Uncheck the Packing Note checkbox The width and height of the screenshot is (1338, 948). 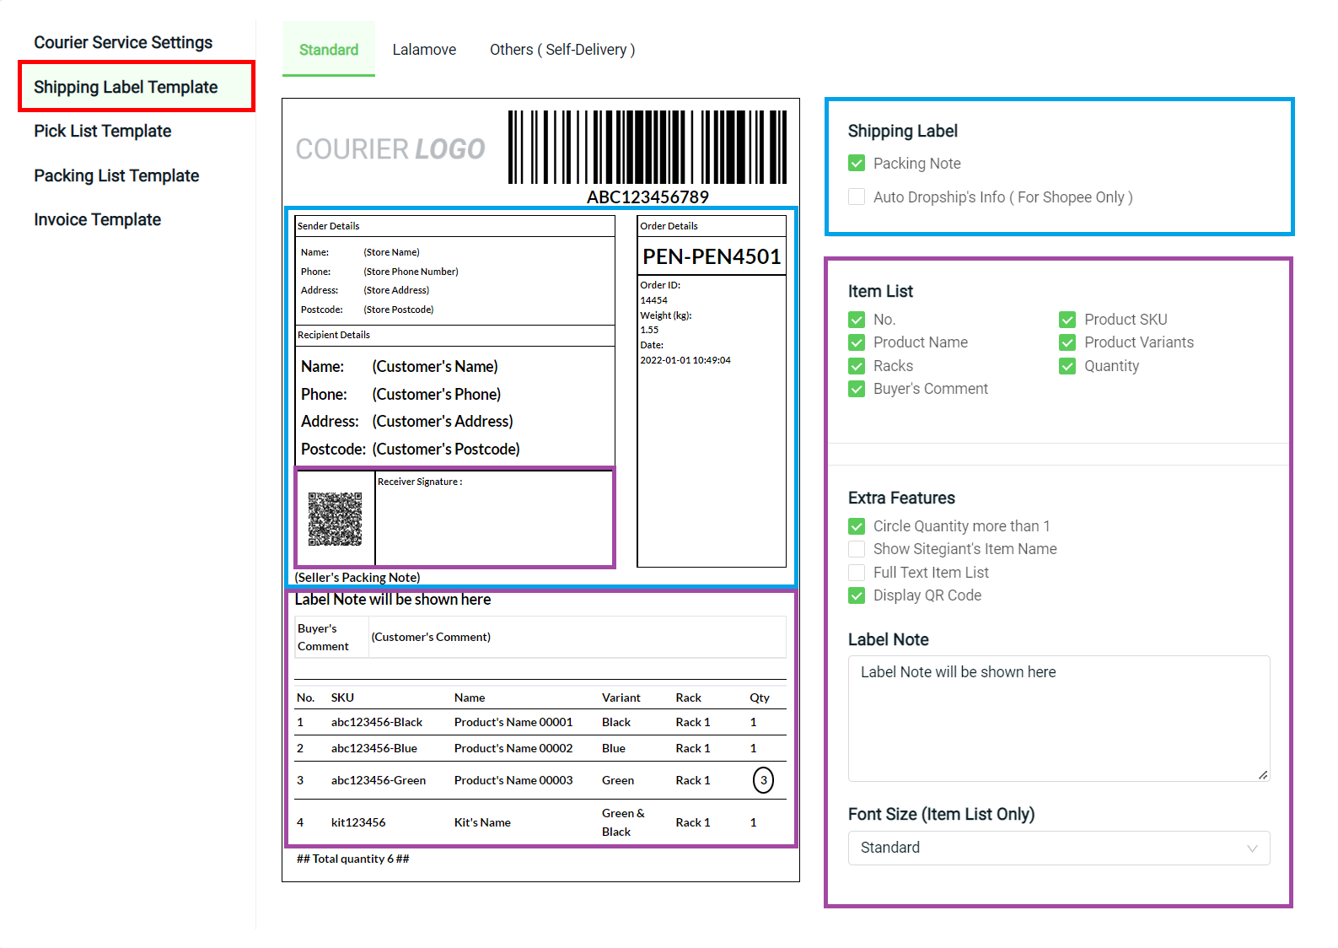point(857,164)
